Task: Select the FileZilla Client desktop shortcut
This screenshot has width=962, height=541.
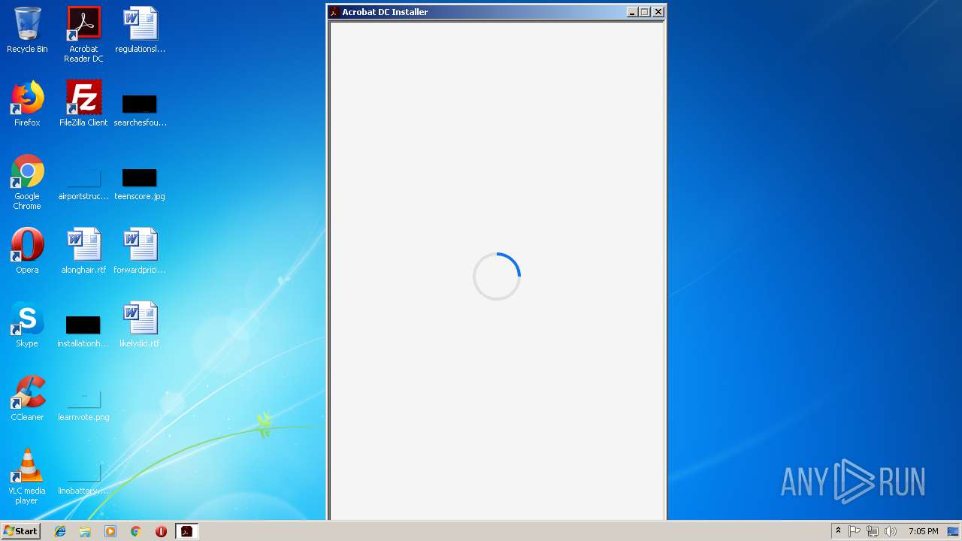Action: 83,104
